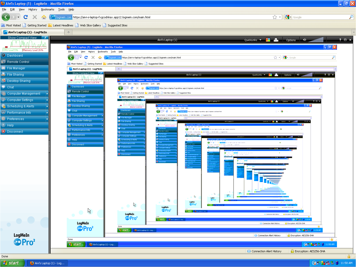The image size is (356, 267).
Task: Click the outermost Firefox Forward arrow
Action: click(13, 17)
